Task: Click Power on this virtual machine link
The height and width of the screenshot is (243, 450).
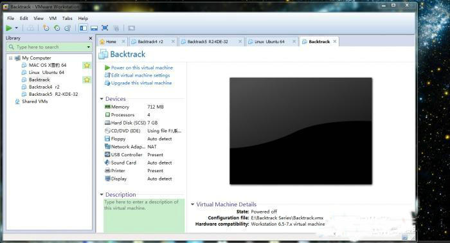Action: [142, 67]
